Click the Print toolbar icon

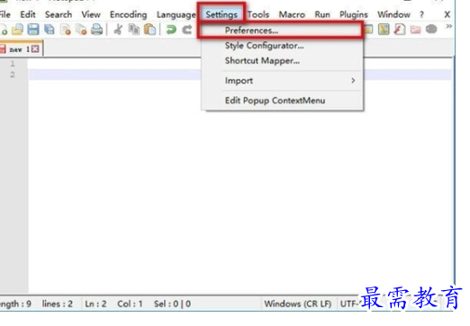tap(97, 30)
